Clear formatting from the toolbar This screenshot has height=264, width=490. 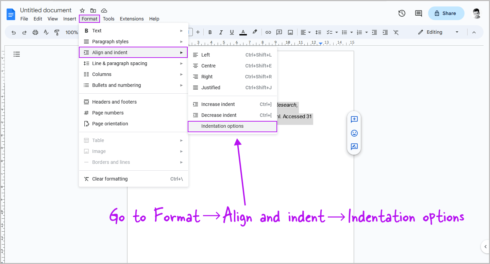pyautogui.click(x=396, y=32)
